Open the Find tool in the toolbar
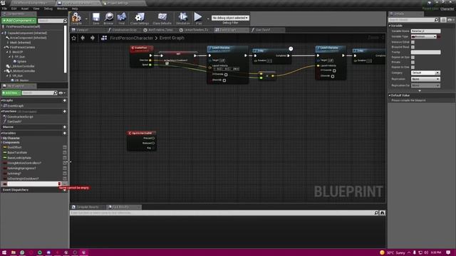Image resolution: width=456 pixels, height=256 pixels. [x=122, y=18]
